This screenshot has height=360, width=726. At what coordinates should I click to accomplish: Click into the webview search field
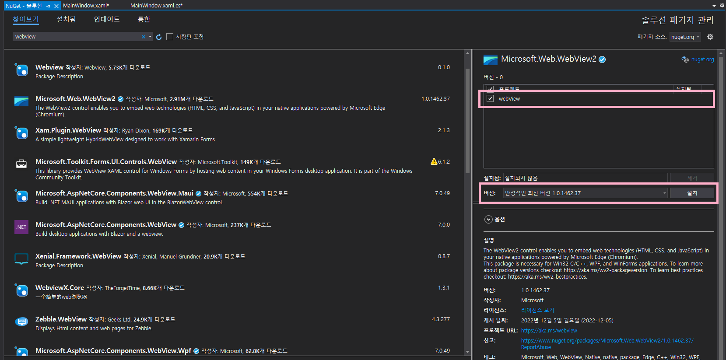[77, 37]
